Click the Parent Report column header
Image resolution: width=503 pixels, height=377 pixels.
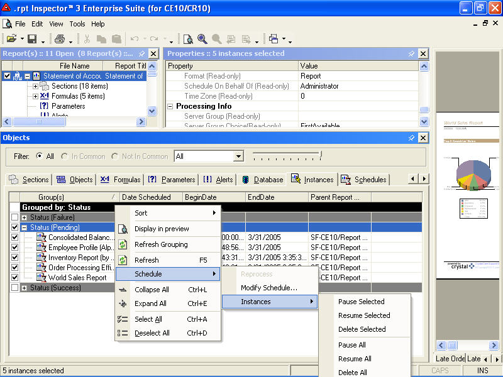pyautogui.click(x=340, y=197)
